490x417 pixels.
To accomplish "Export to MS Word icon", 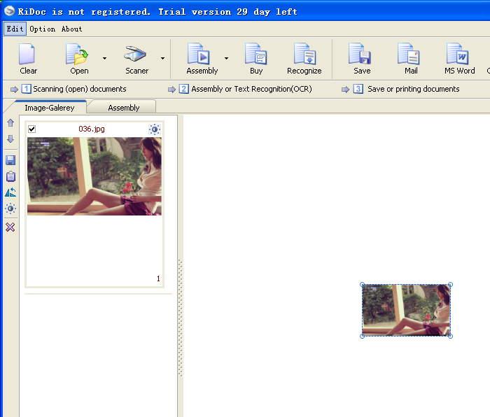I will 458,55.
